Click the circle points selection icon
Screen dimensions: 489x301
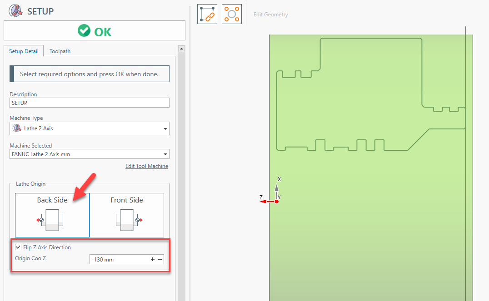[232, 14]
